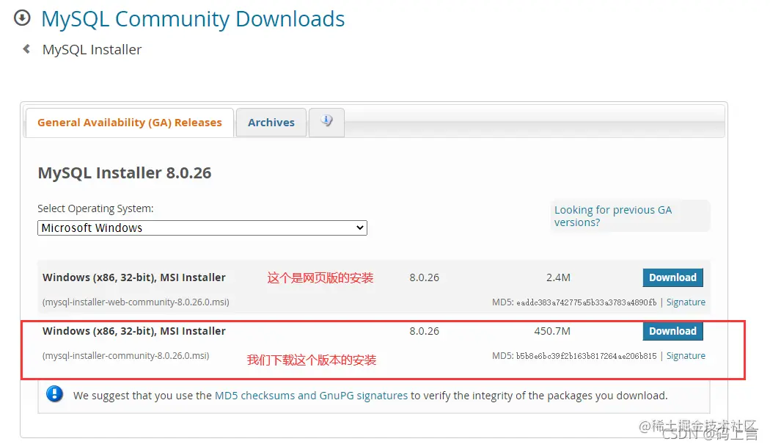Select General Availability (GA) Releases tab
Viewport: 770px width, 447px height.
(x=130, y=123)
